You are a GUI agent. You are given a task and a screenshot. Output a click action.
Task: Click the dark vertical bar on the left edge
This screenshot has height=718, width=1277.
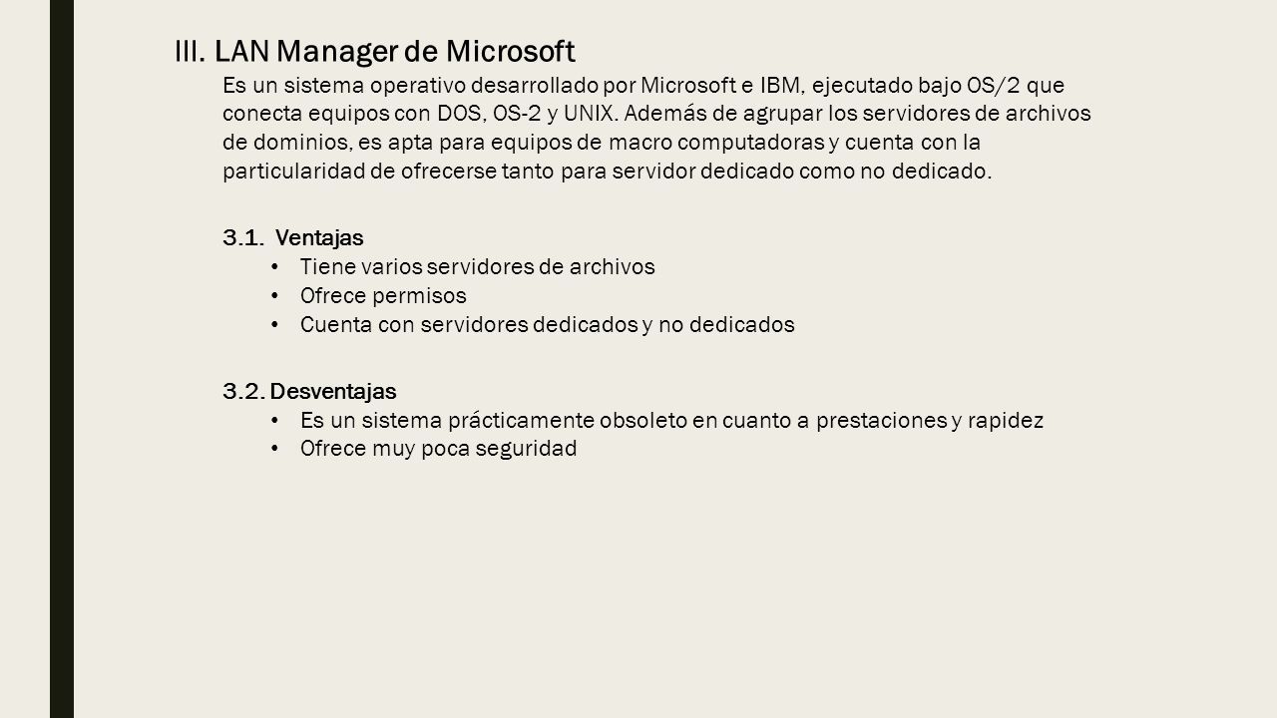click(x=62, y=359)
